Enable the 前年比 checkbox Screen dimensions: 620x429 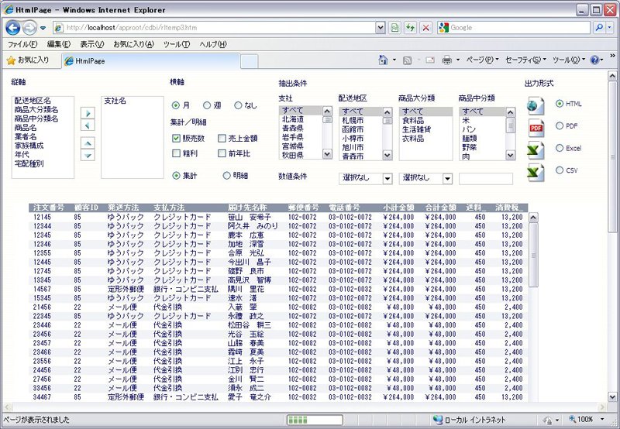click(x=222, y=153)
